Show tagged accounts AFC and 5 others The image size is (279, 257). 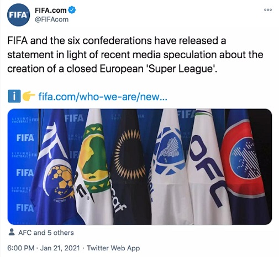click(x=46, y=233)
